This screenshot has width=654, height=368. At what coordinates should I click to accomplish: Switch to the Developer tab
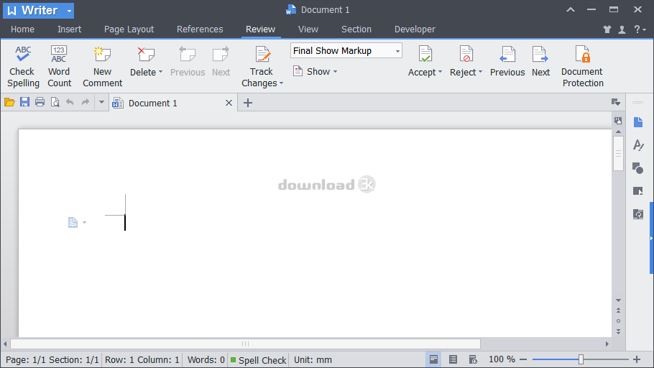(415, 29)
